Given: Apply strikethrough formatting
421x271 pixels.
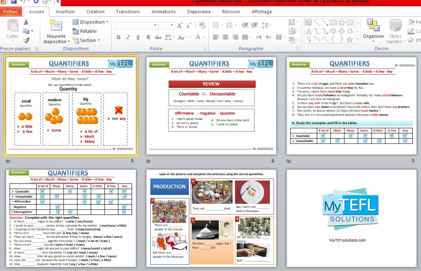Looking at the screenshot, I should tap(158, 37).
